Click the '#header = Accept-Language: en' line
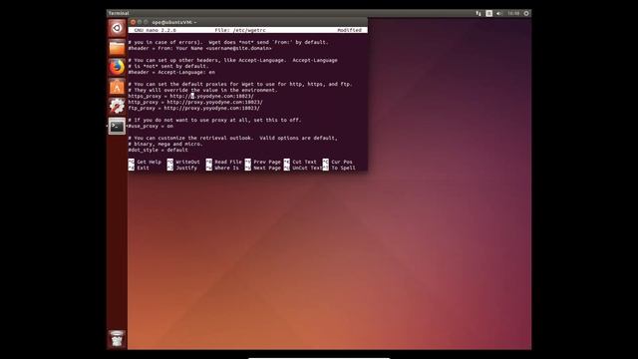Screen dimensions: 638x359 click(171, 72)
